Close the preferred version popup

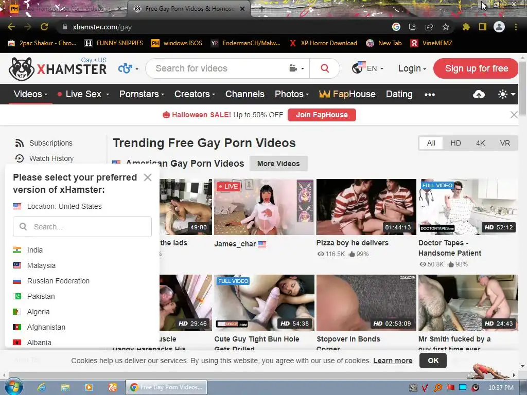tap(148, 177)
